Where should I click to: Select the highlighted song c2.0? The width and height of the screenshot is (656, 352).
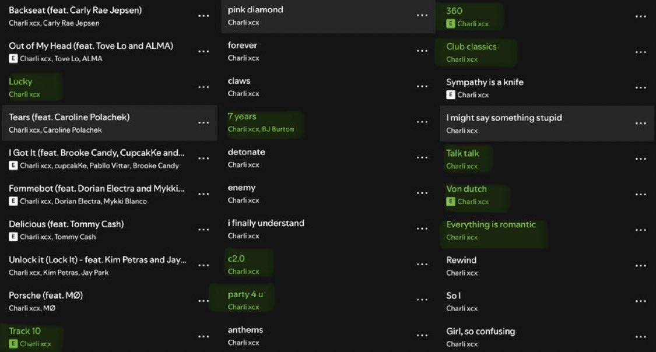(236, 259)
